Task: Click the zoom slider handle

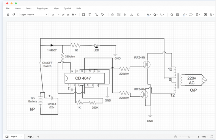Action: tap(189, 137)
